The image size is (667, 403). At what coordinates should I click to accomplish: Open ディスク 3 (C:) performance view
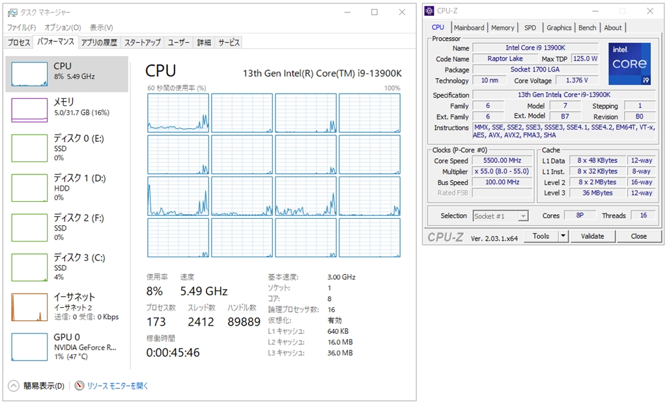point(67,267)
